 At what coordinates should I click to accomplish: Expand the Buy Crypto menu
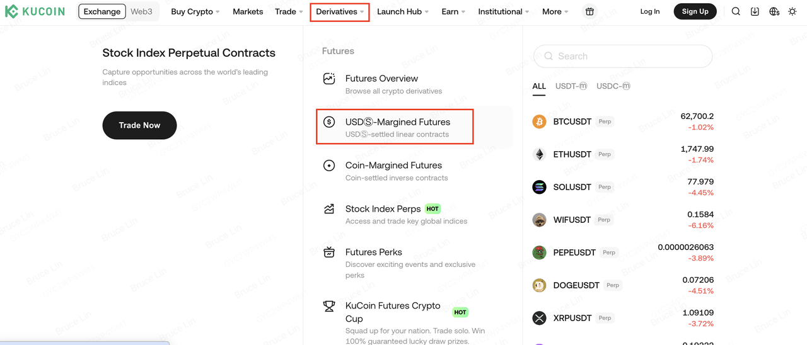point(195,11)
